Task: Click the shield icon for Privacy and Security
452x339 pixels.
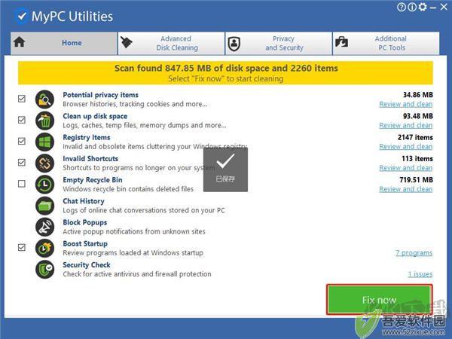Action: 234,44
